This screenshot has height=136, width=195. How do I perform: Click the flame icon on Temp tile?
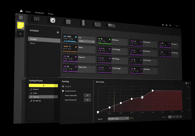76,47
